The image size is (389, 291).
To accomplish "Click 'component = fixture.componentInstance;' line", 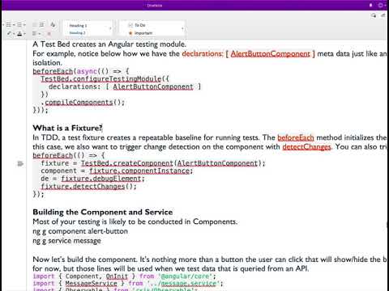I will click(117, 171).
